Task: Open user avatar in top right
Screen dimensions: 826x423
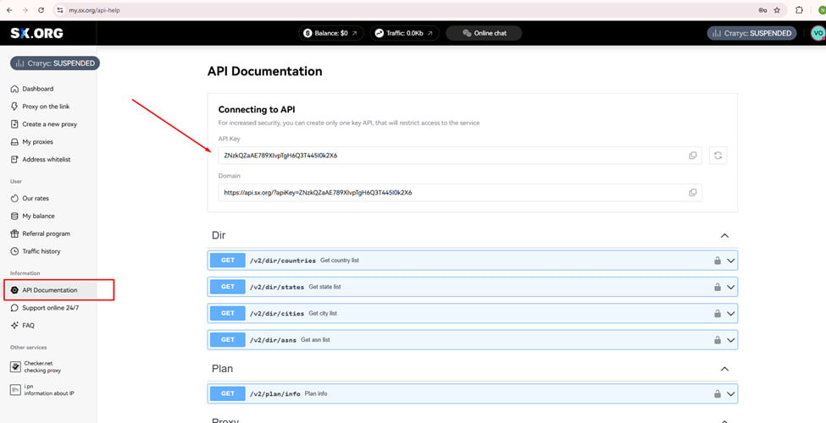Action: (817, 33)
